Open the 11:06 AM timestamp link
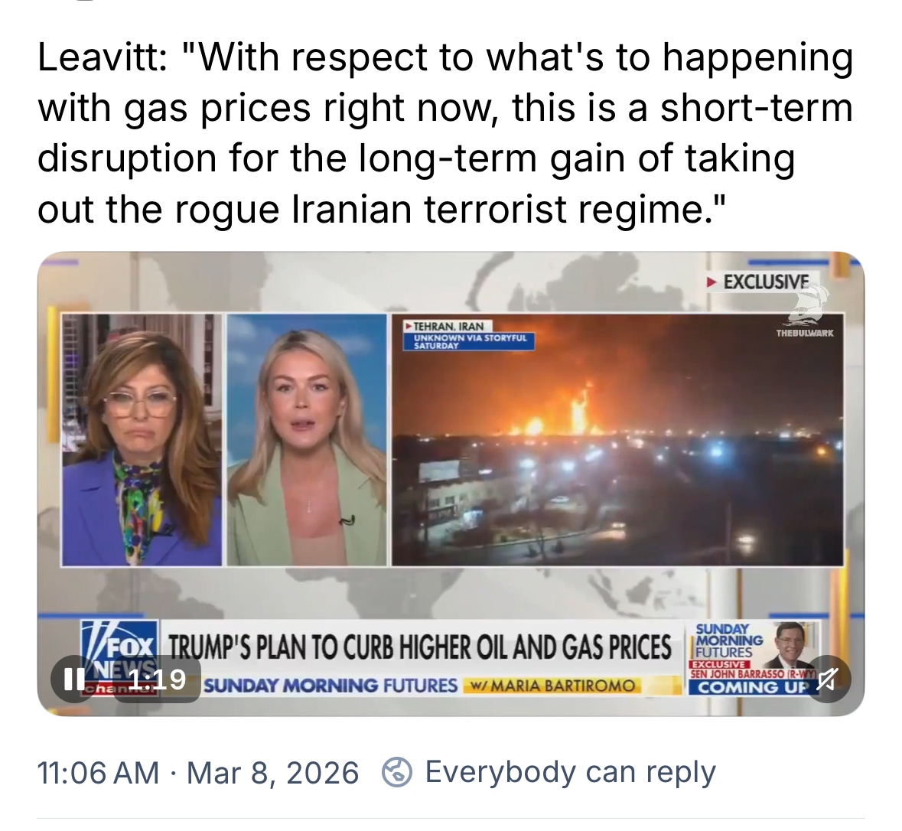The image size is (902, 831). click(98, 772)
